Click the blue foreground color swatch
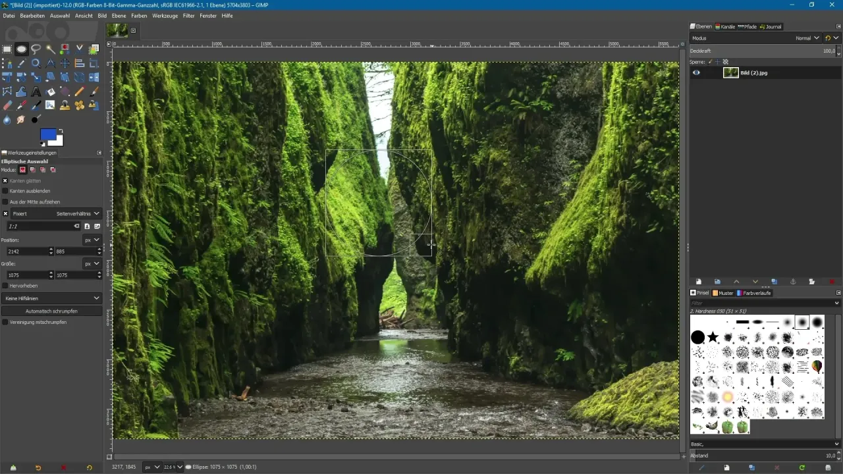843x474 pixels. point(48,135)
